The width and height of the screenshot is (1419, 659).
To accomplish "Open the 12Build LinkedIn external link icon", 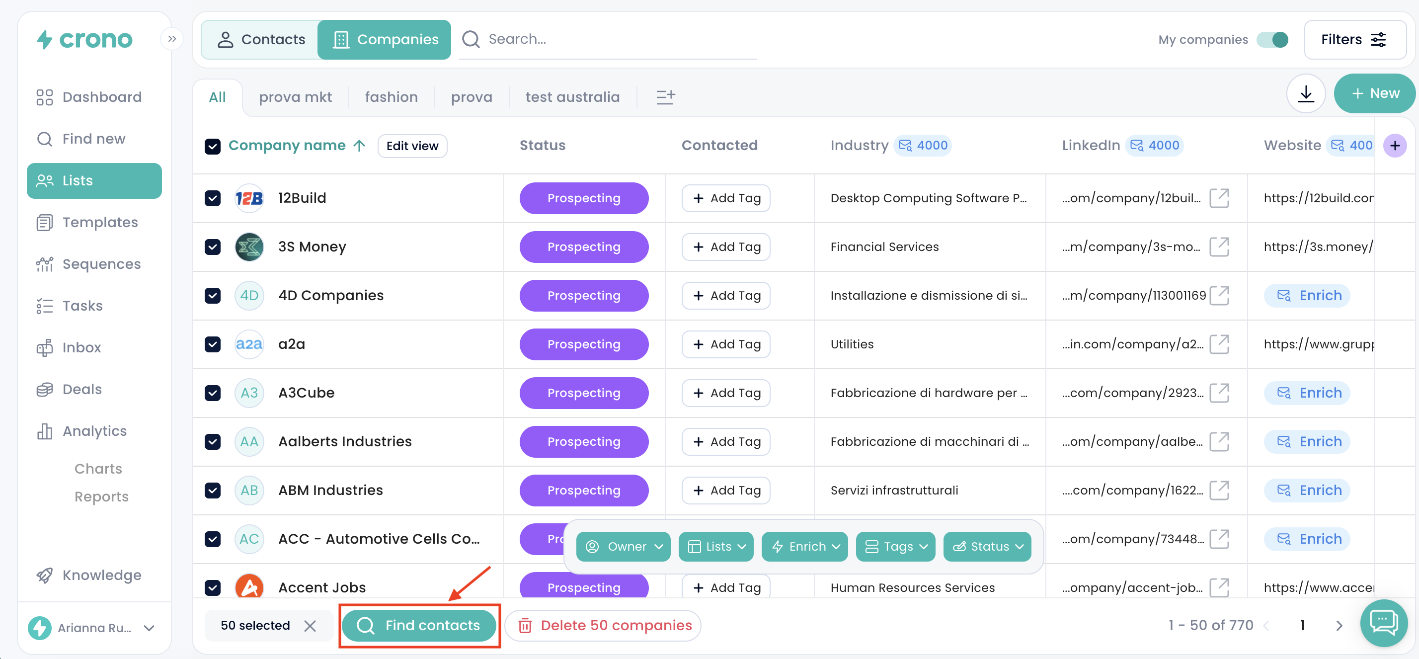I will tap(1219, 198).
